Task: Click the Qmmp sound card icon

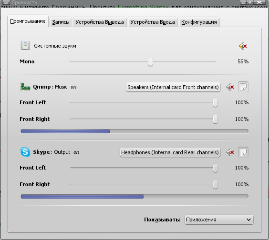Action: pos(25,87)
